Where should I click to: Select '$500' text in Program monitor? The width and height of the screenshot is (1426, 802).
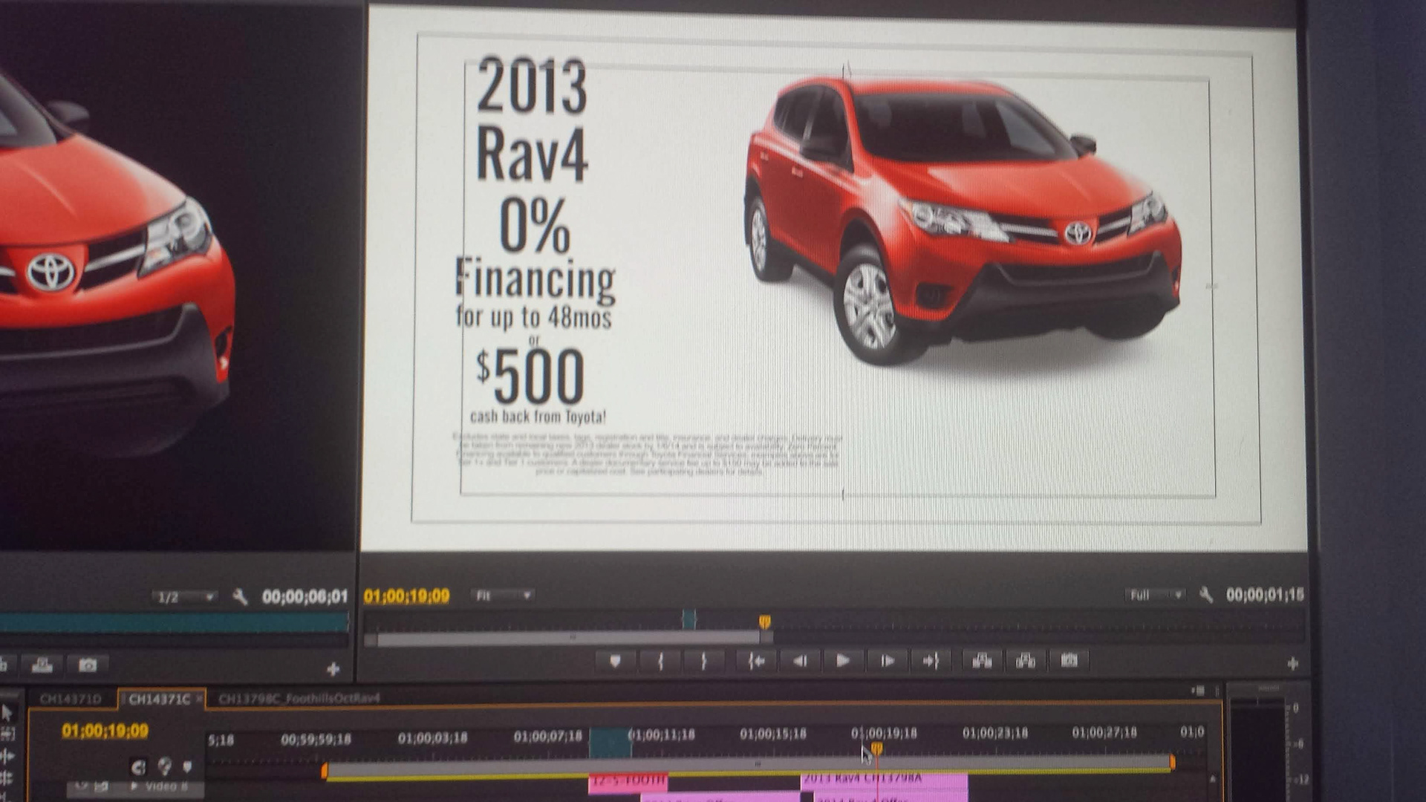click(530, 376)
